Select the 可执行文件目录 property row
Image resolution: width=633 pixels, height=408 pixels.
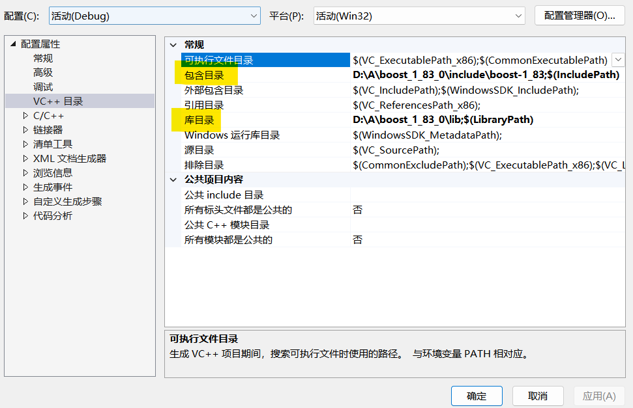[265, 60]
